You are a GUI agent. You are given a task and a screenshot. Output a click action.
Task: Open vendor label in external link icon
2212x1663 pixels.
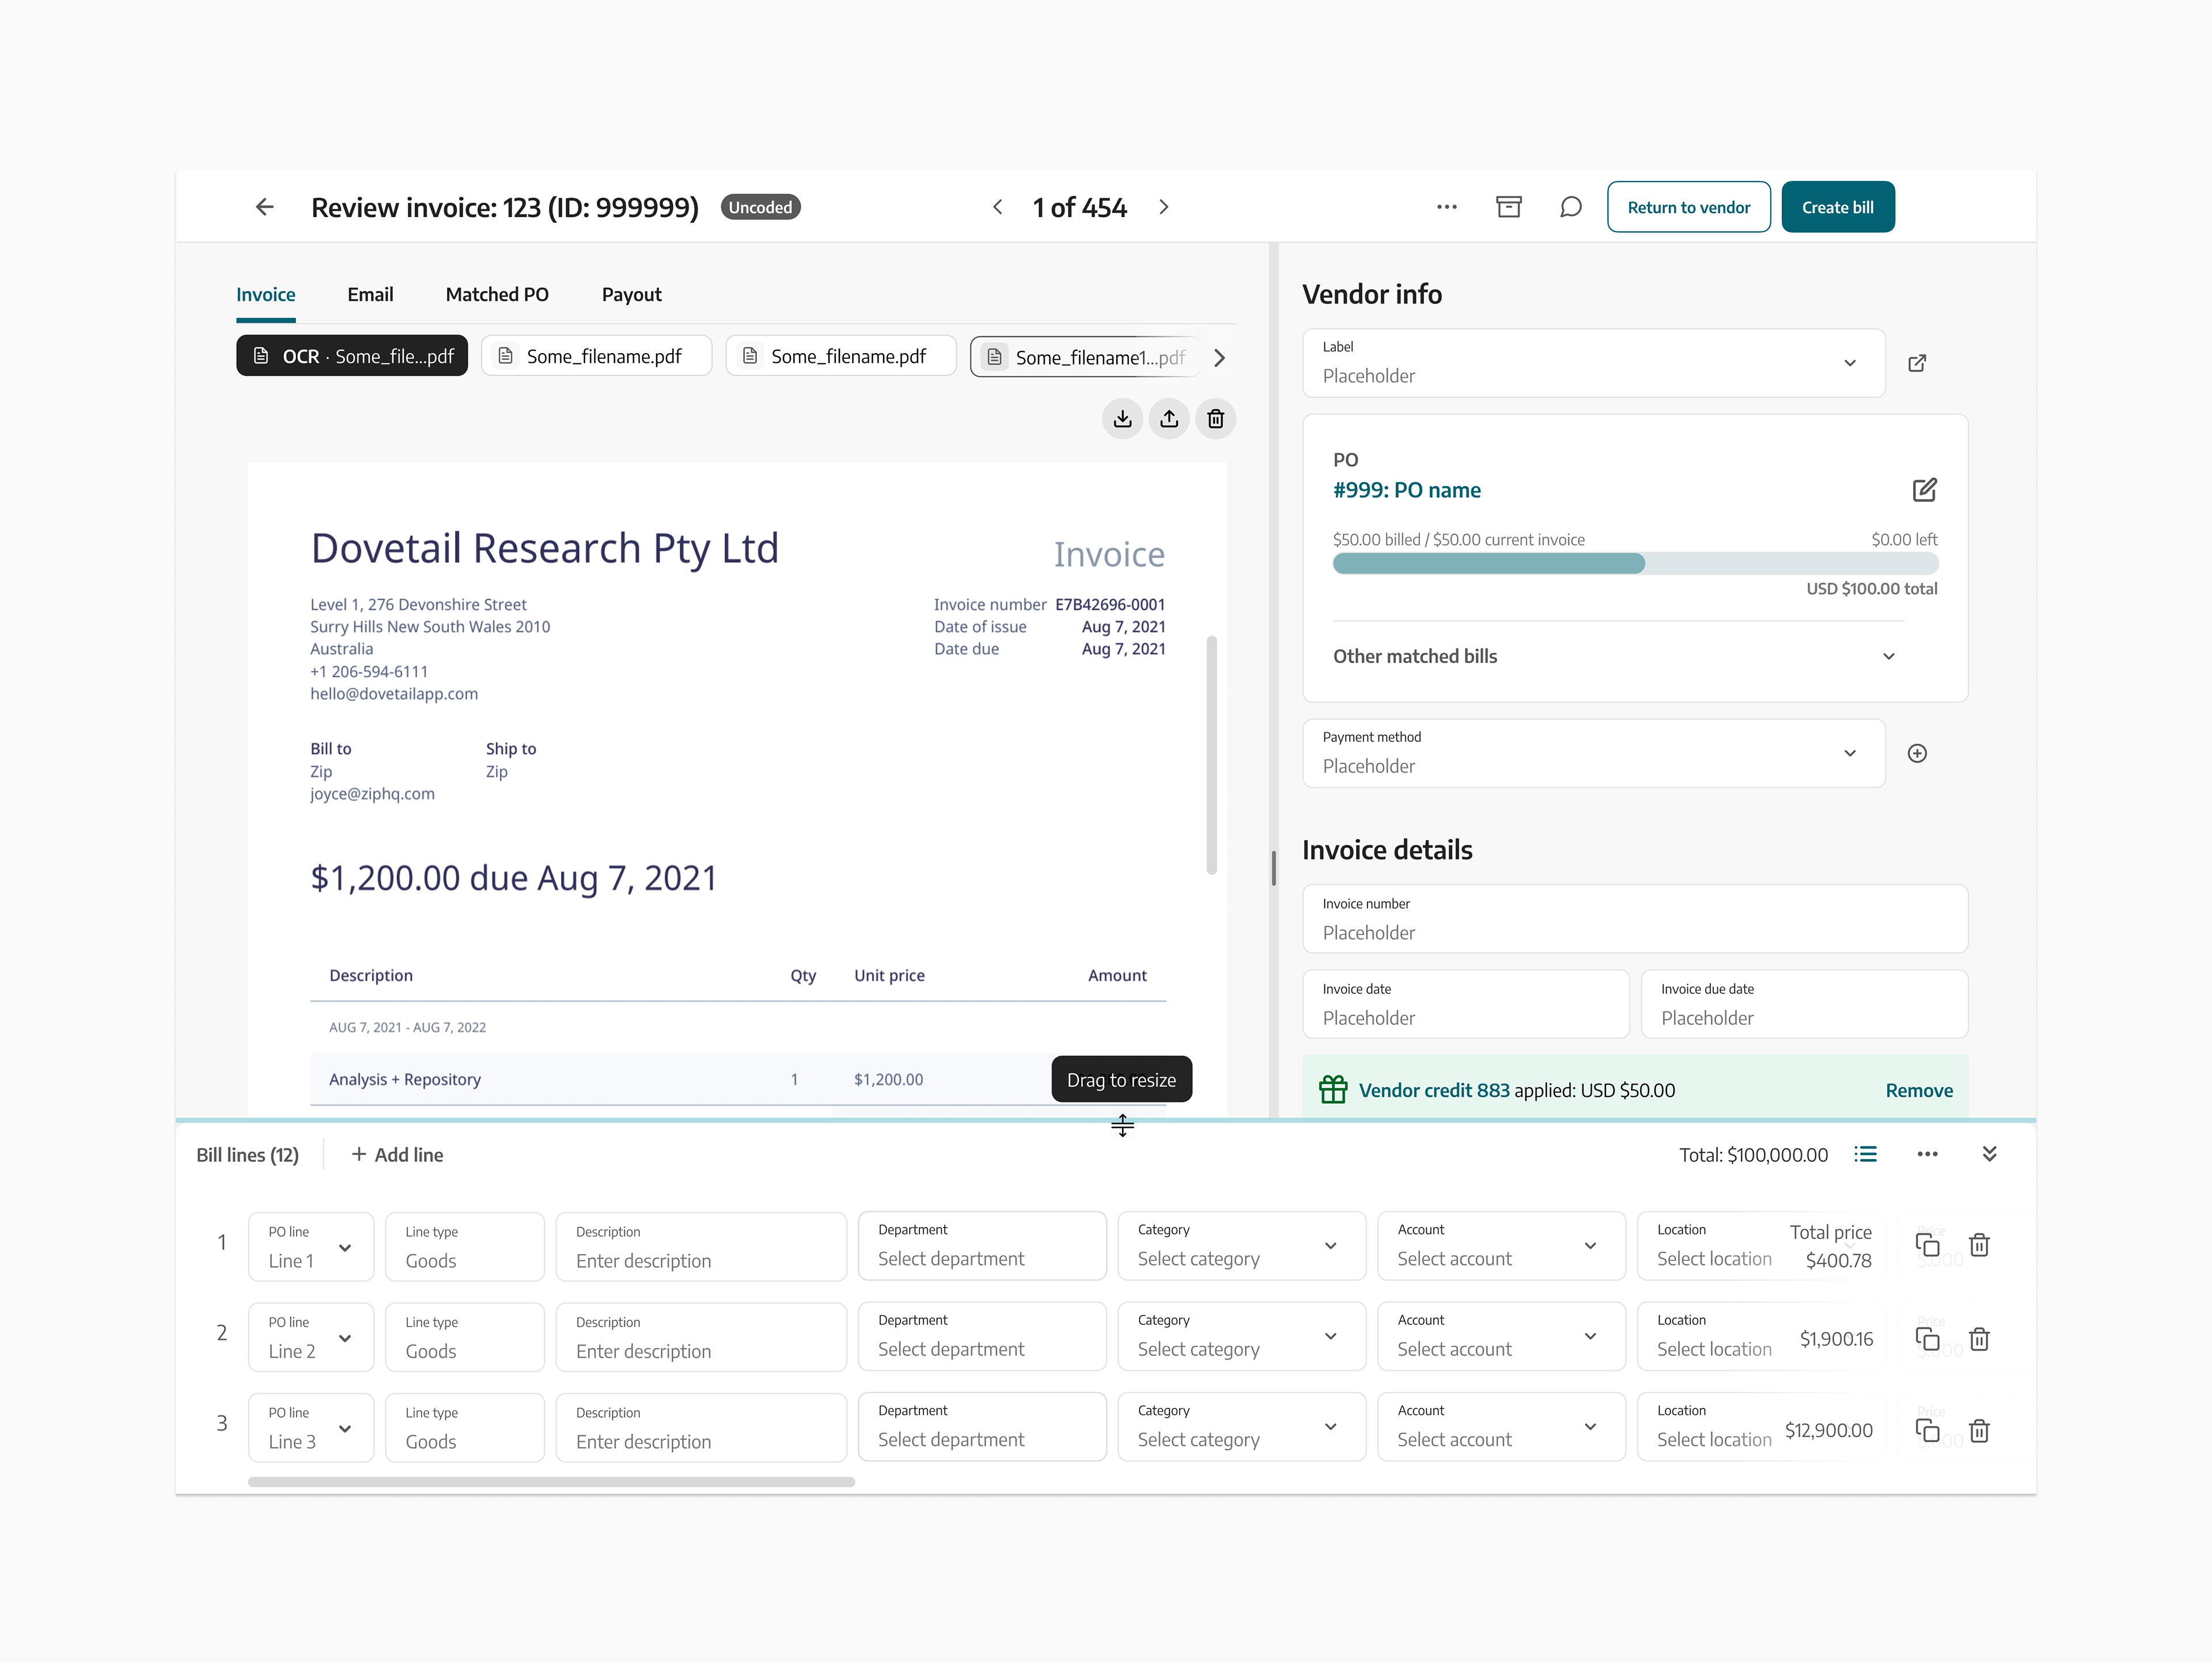[1917, 363]
